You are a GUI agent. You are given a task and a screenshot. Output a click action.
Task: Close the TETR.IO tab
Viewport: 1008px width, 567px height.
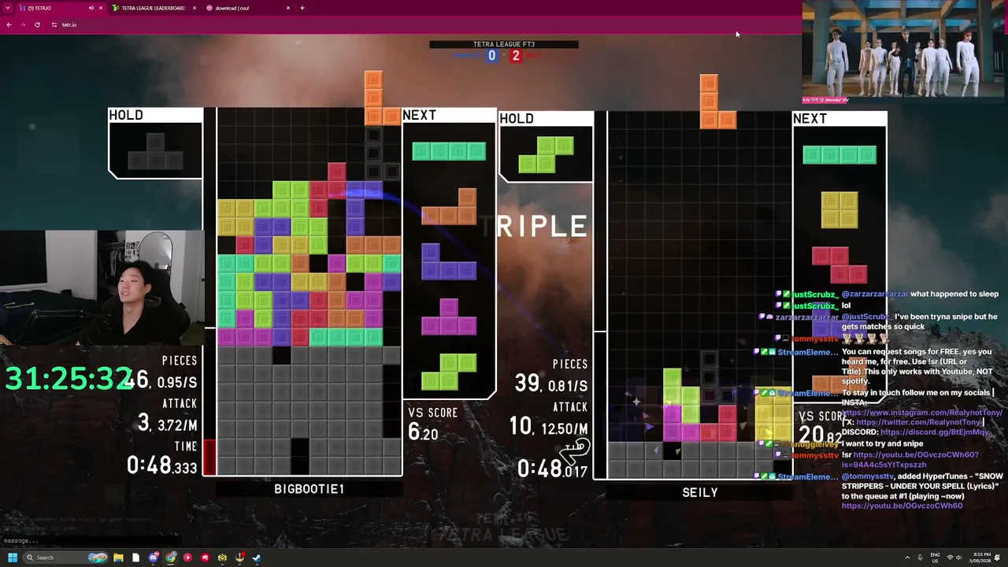coord(102,8)
